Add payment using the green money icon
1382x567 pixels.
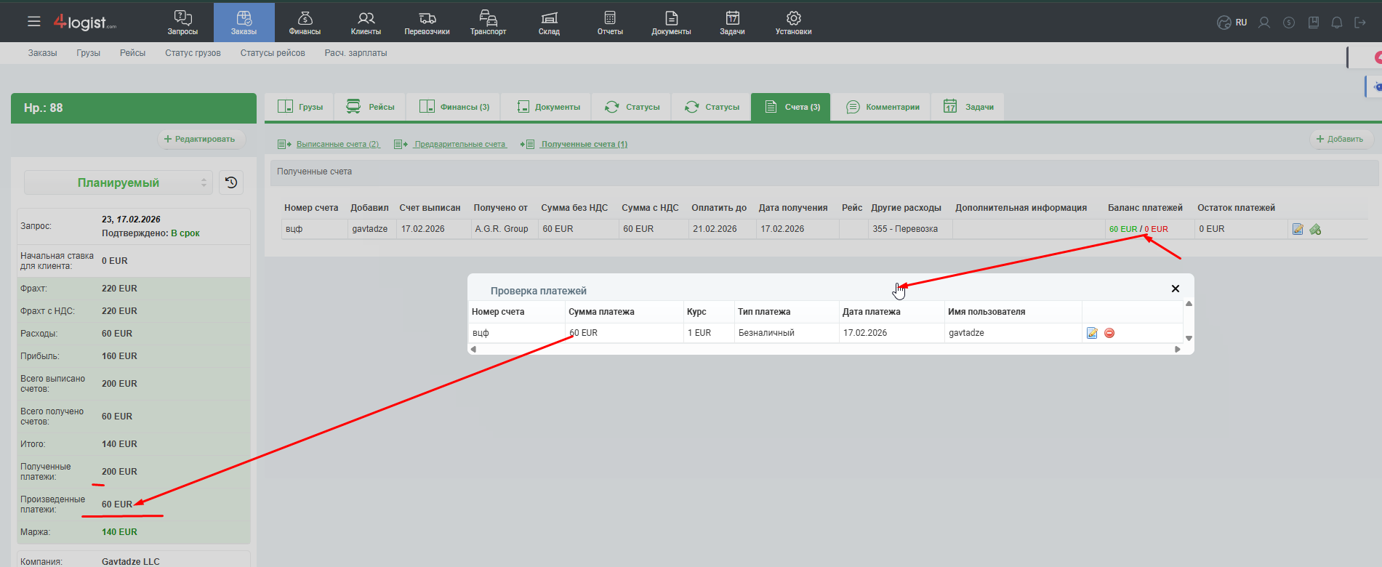click(1315, 230)
